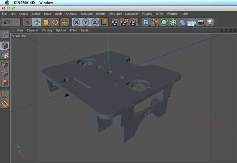237x163 pixels.
Task: Click the viewport orbit navigation icon
Action: click(x=231, y=30)
